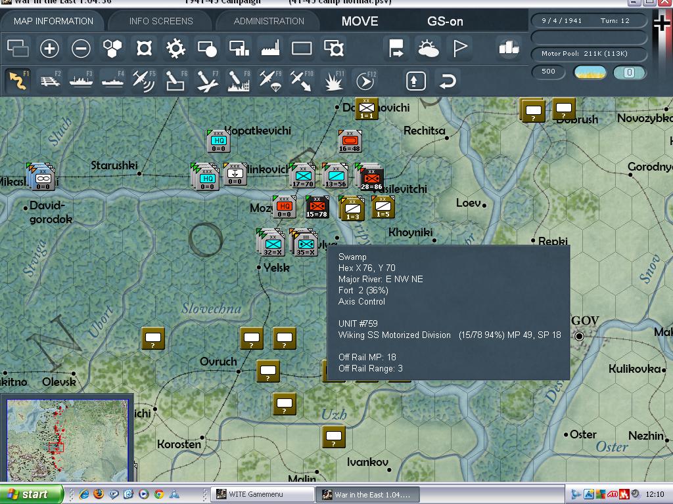Select the F6 bomb unit icon
Image resolution: width=673 pixels, height=504 pixels.
(176, 81)
